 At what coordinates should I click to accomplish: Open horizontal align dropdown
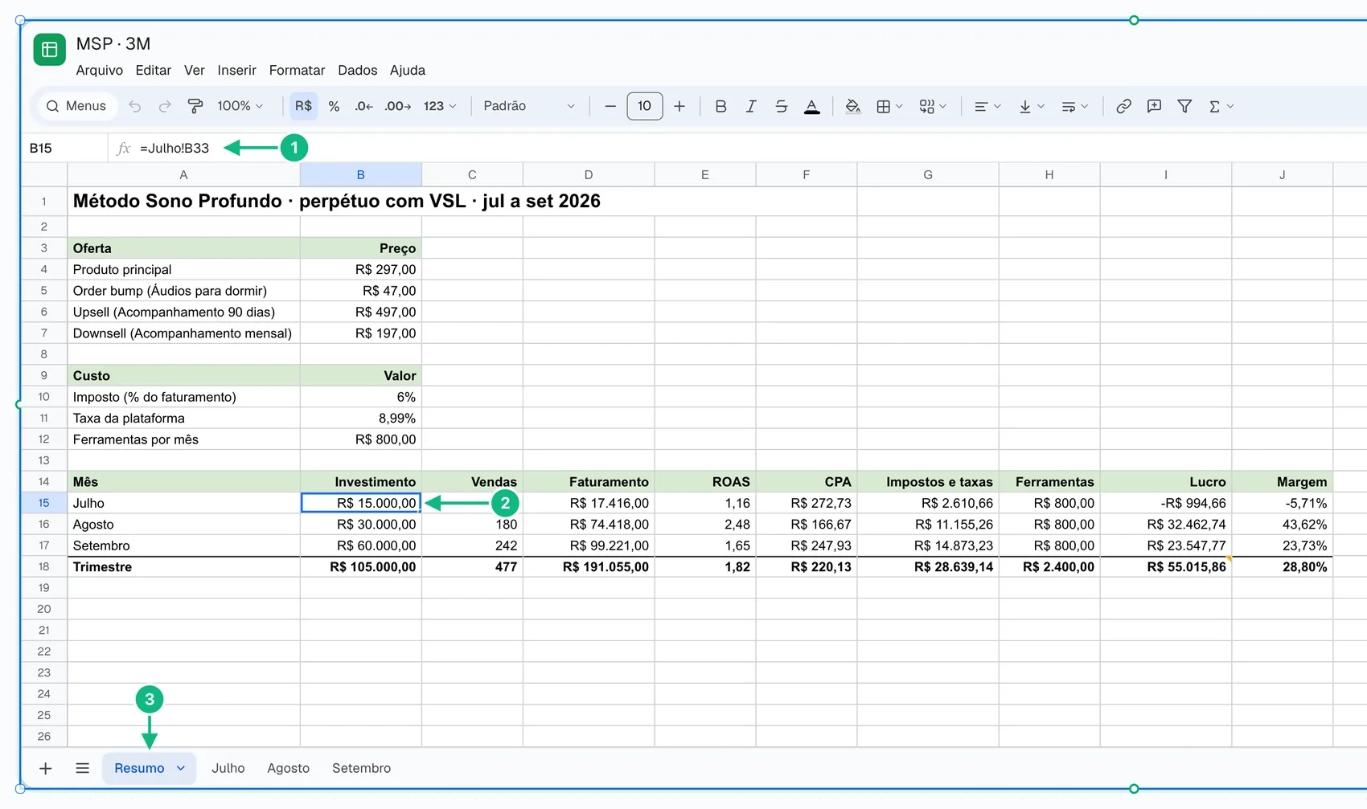987,106
